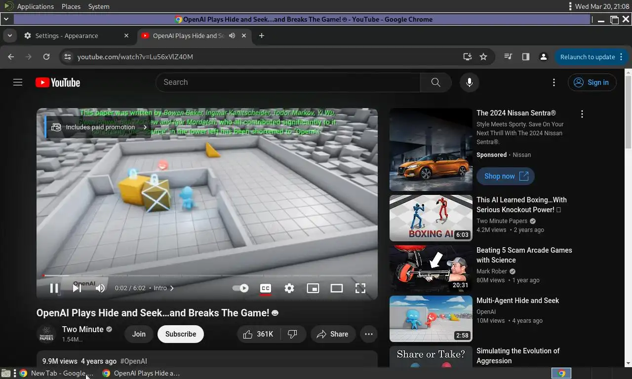Open Beating 5 Scam Arcade Games video title
Screen dimensions: 632x379
tap(524, 255)
